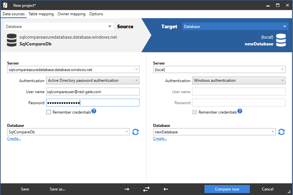This screenshot has height=195, width=293.
Task: Select the right arrow direction icon
Action: tap(127, 189)
